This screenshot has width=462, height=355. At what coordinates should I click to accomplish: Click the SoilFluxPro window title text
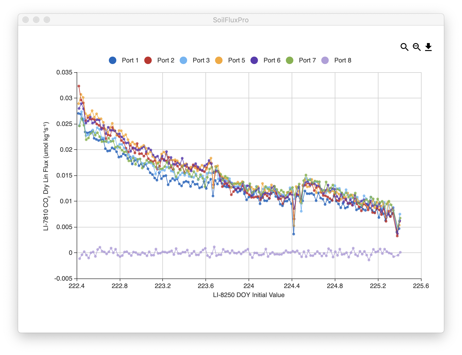click(x=231, y=20)
